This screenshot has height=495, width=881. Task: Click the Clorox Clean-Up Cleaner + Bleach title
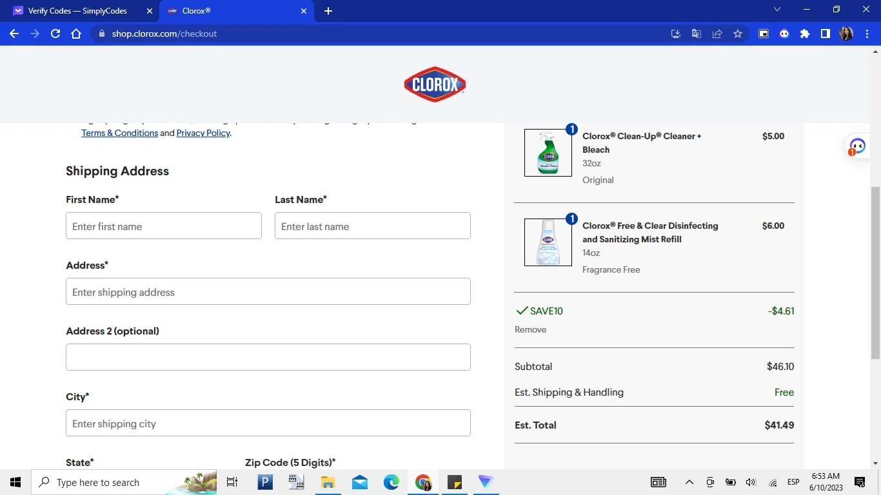642,142
